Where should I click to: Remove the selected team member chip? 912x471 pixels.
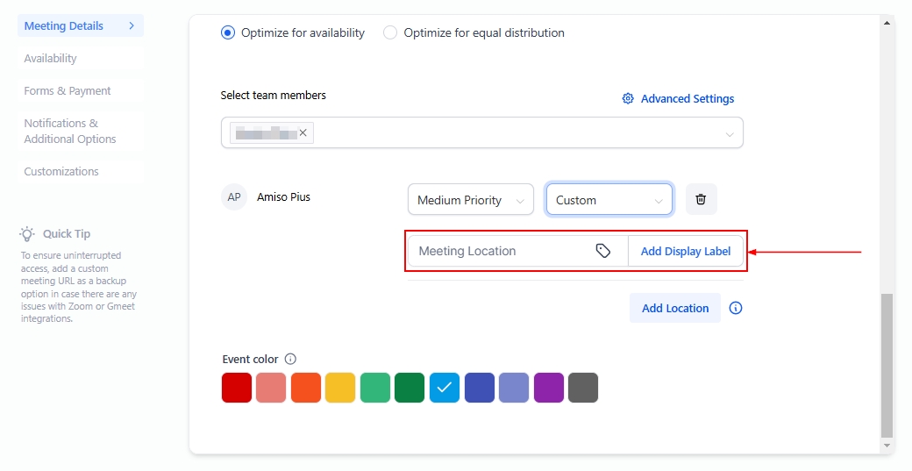303,132
